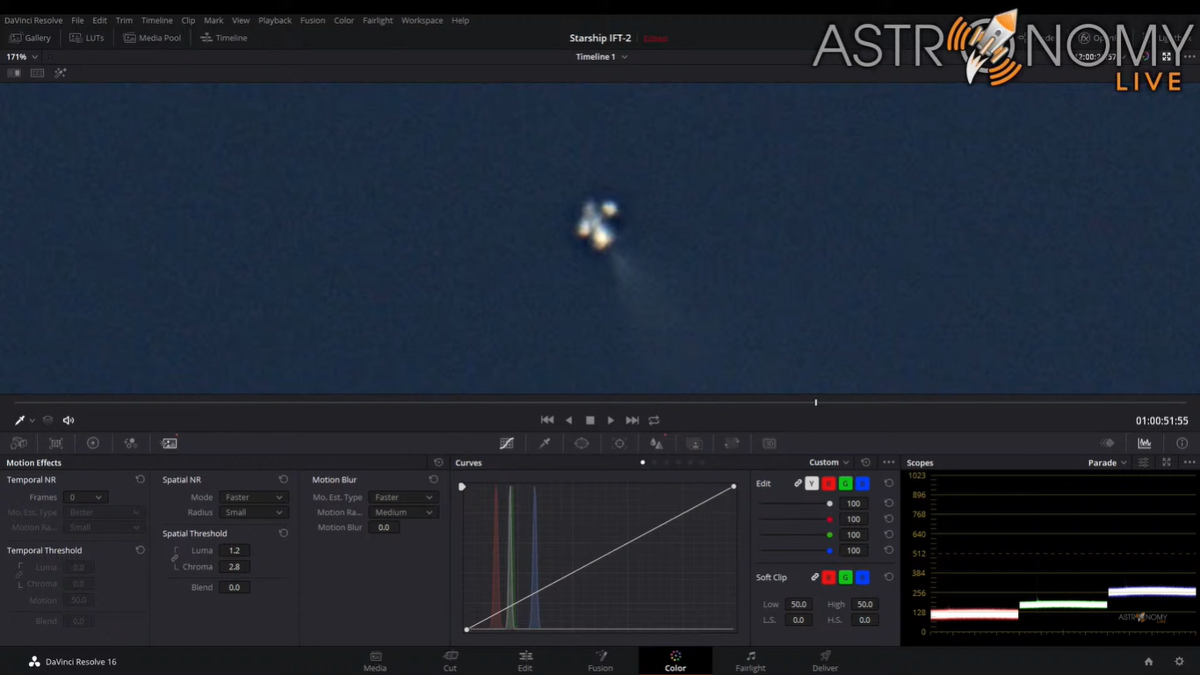The width and height of the screenshot is (1200, 675).
Task: Toggle Luma/Chroma link in Spatial Threshold
Action: pos(175,558)
